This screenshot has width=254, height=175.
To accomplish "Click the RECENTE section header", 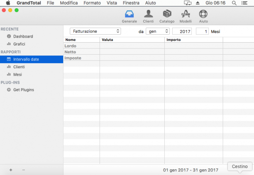I will 10,29.
